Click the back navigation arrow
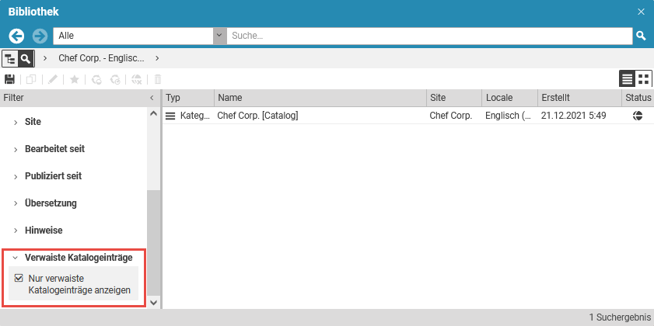 tap(16, 36)
